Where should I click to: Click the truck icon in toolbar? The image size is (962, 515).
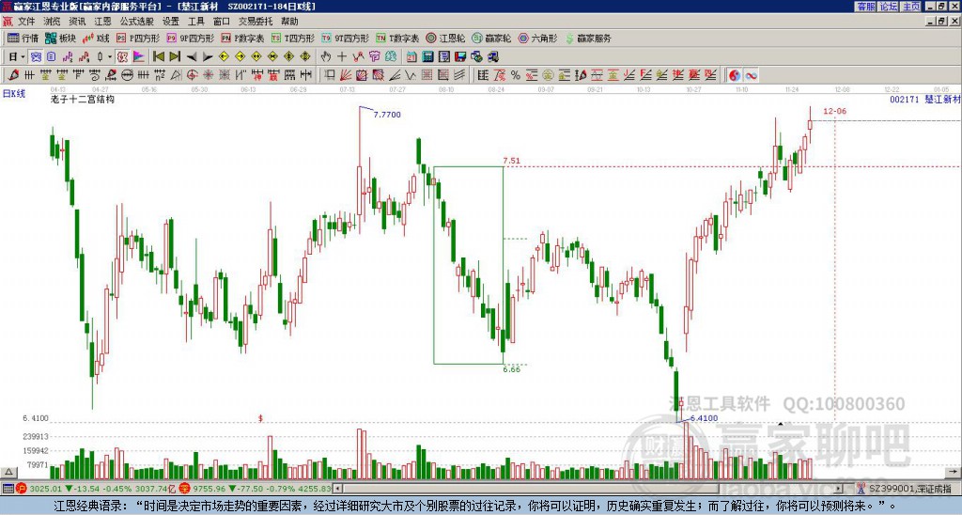pos(492,57)
